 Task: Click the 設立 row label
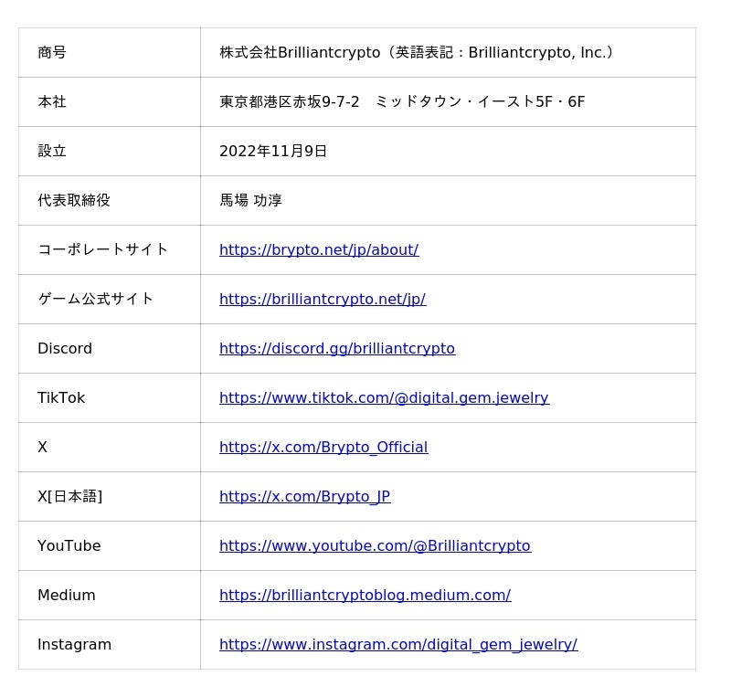tap(52, 152)
